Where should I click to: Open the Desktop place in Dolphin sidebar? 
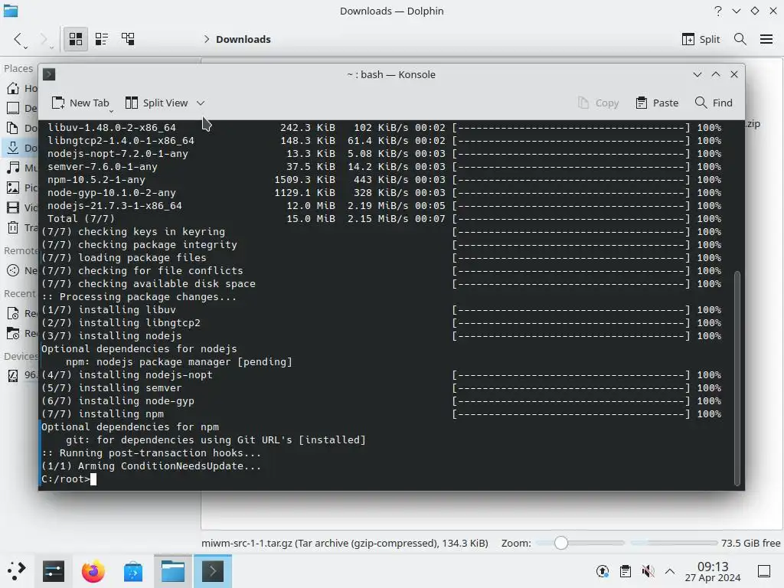21,108
